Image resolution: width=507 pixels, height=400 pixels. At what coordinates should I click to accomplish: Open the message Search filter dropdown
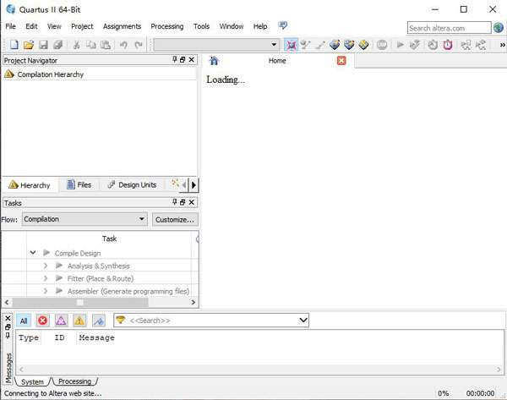click(x=303, y=321)
